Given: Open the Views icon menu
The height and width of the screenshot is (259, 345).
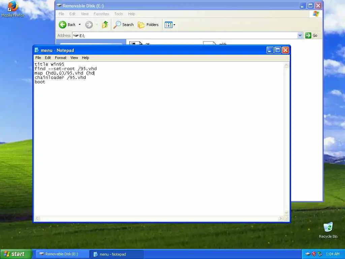Looking at the screenshot, I should coord(168,25).
